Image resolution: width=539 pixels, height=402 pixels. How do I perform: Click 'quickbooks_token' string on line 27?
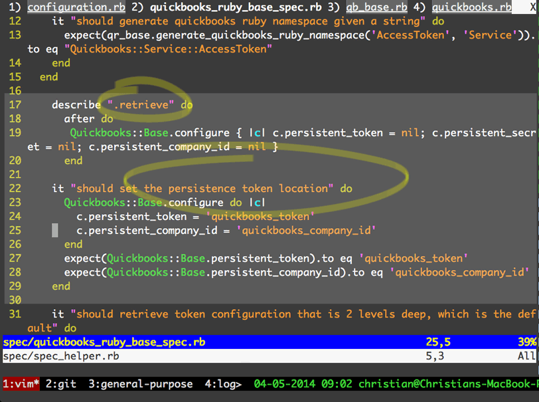[x=414, y=258]
